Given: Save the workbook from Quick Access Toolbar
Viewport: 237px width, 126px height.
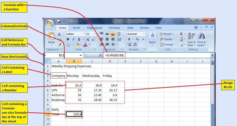Looking at the screenshot, I should pos(59,22).
